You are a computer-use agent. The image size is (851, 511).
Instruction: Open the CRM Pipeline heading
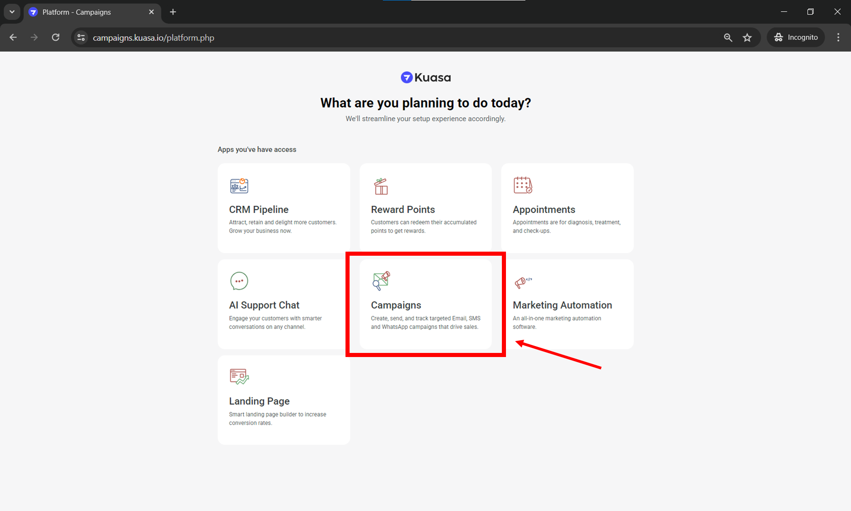pos(259,209)
